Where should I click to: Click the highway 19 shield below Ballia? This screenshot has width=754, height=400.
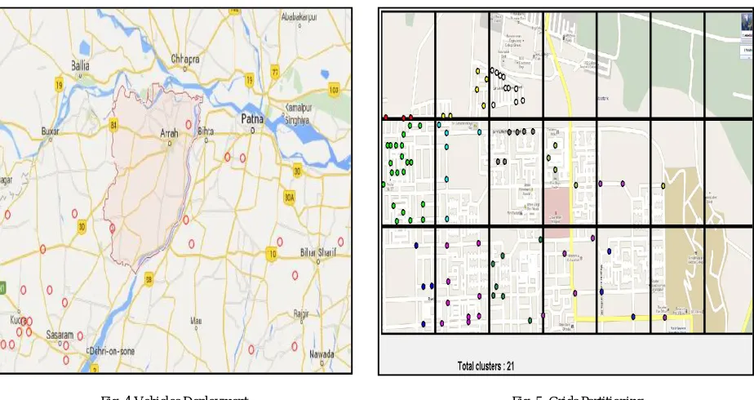59,85
